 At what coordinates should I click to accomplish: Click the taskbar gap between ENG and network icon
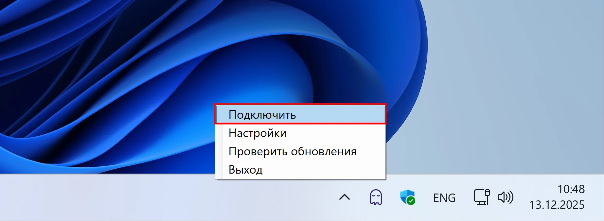pos(465,198)
